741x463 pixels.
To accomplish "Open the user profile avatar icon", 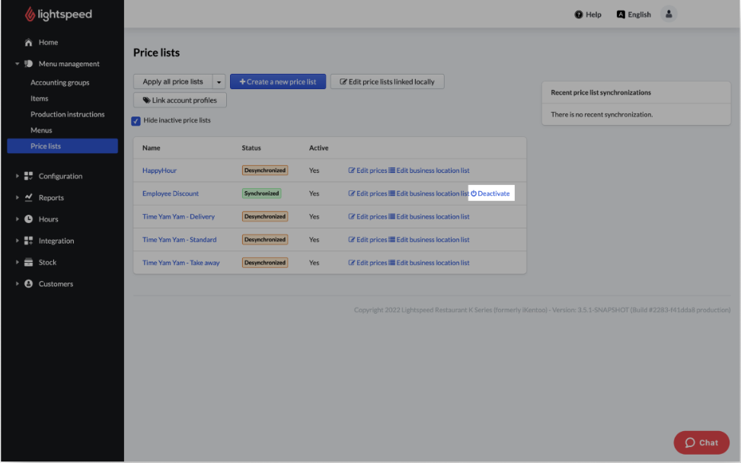I will (669, 14).
